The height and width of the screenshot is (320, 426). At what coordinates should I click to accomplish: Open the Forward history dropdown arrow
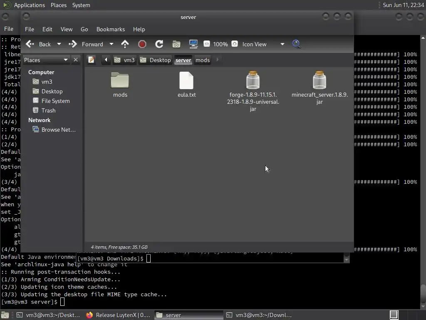point(111,44)
